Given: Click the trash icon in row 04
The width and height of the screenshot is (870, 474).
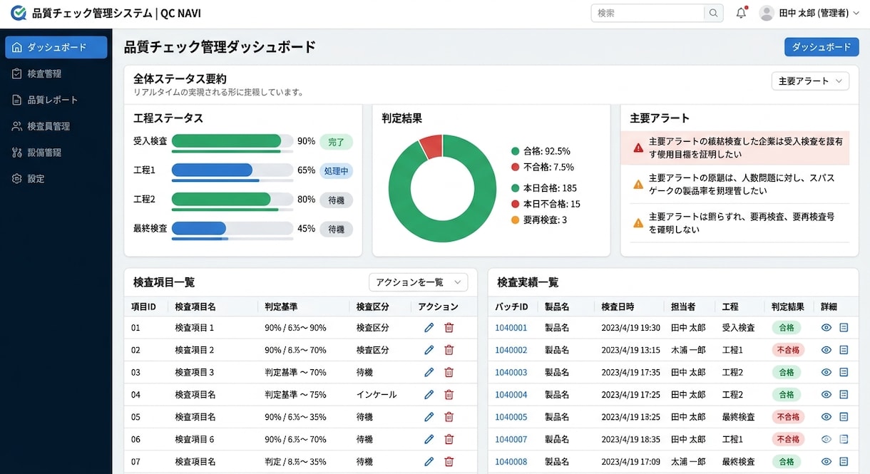Looking at the screenshot, I should [x=449, y=394].
